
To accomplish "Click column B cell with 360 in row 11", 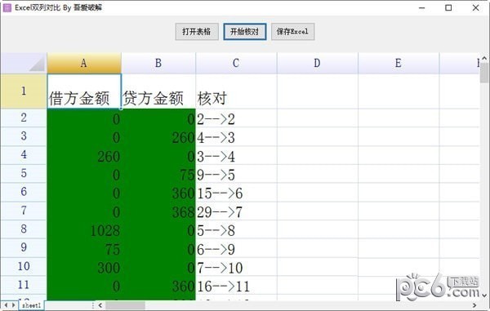I will (158, 285).
